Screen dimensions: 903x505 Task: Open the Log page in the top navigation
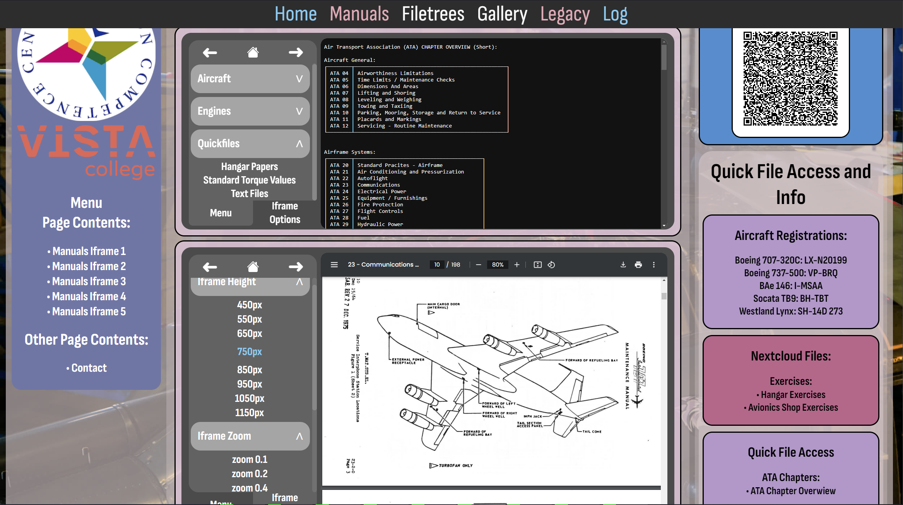(x=615, y=14)
